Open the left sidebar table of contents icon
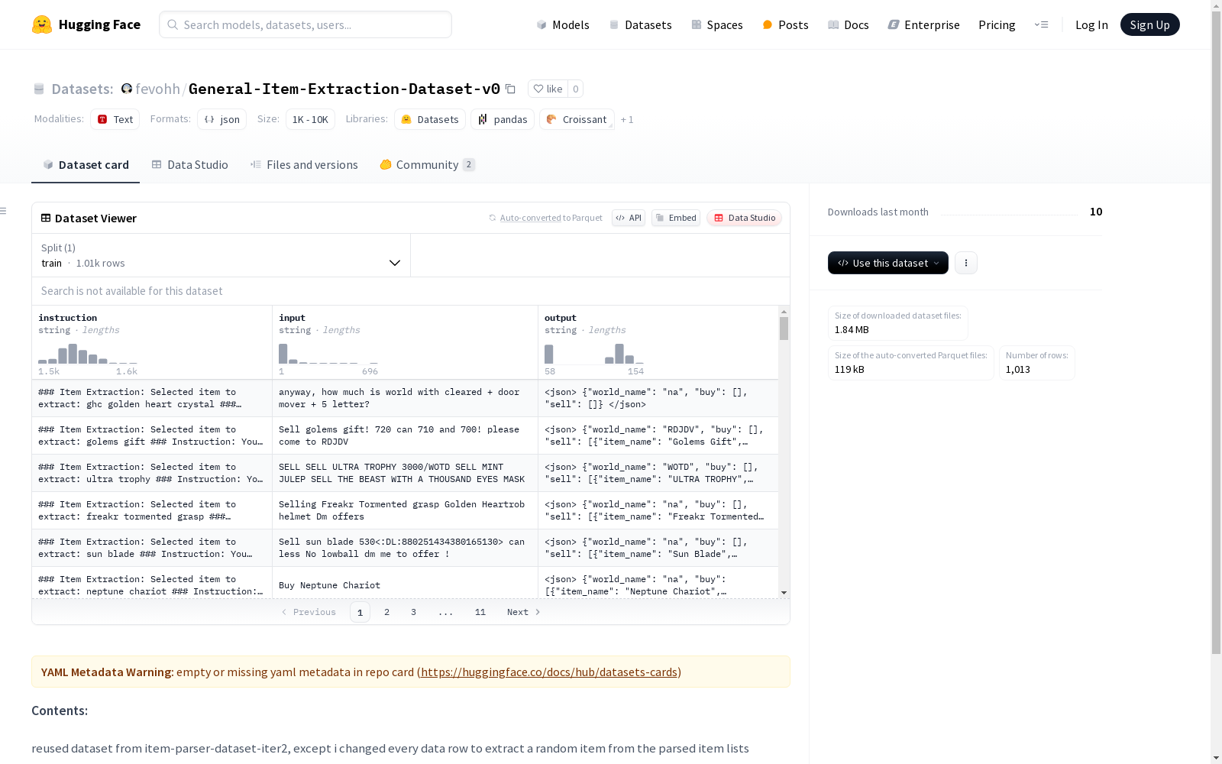Viewport: 1222px width, 764px height. pyautogui.click(x=4, y=211)
